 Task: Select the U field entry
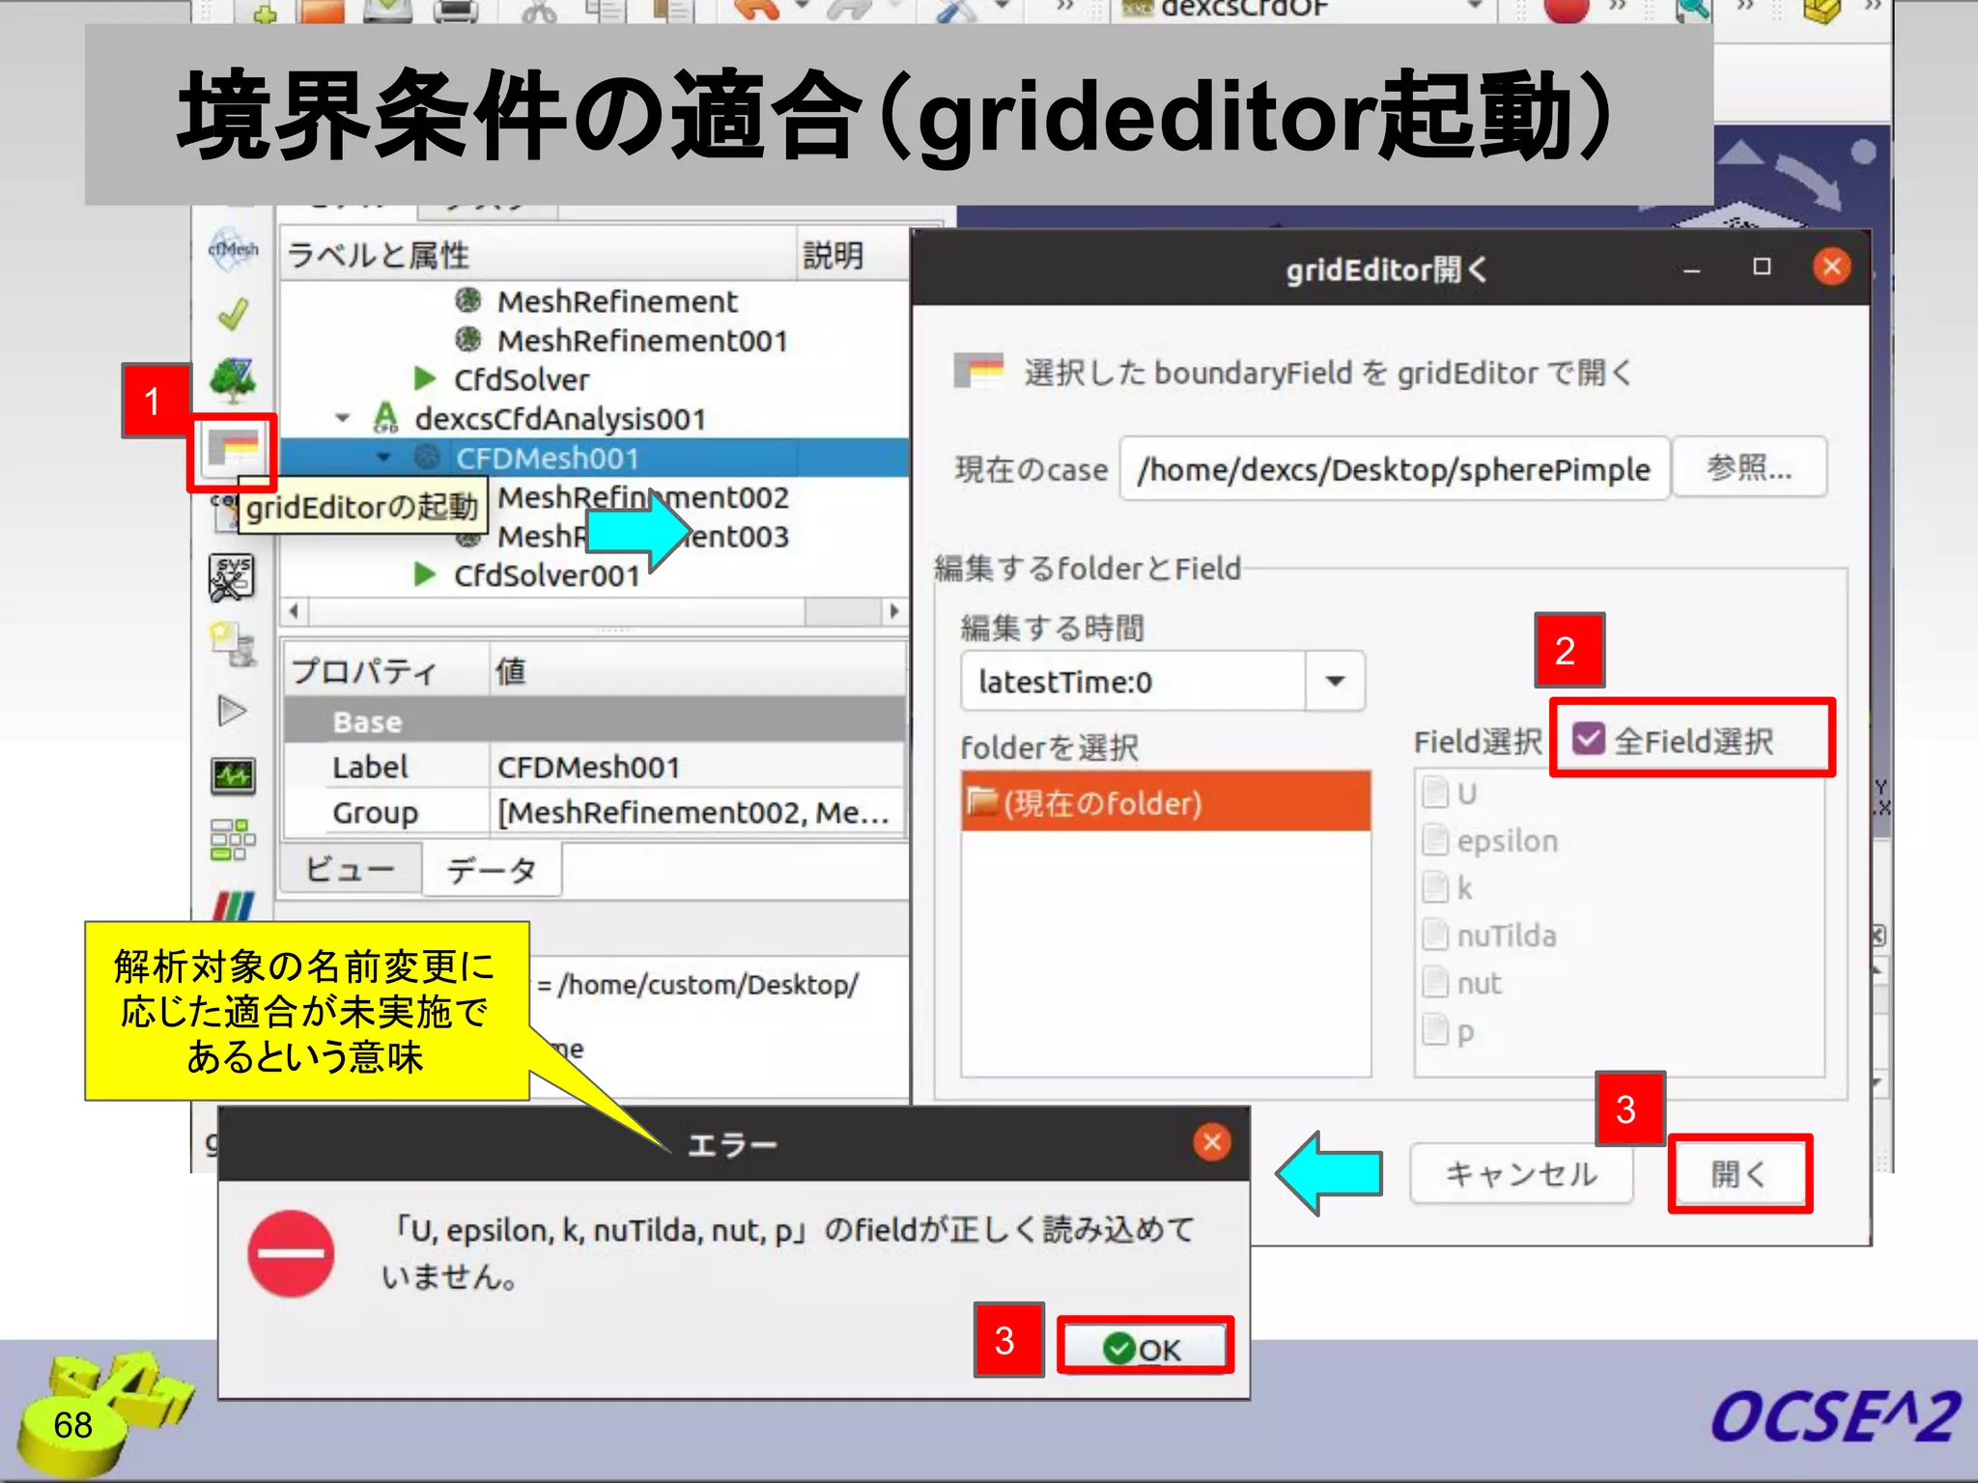1467,794
